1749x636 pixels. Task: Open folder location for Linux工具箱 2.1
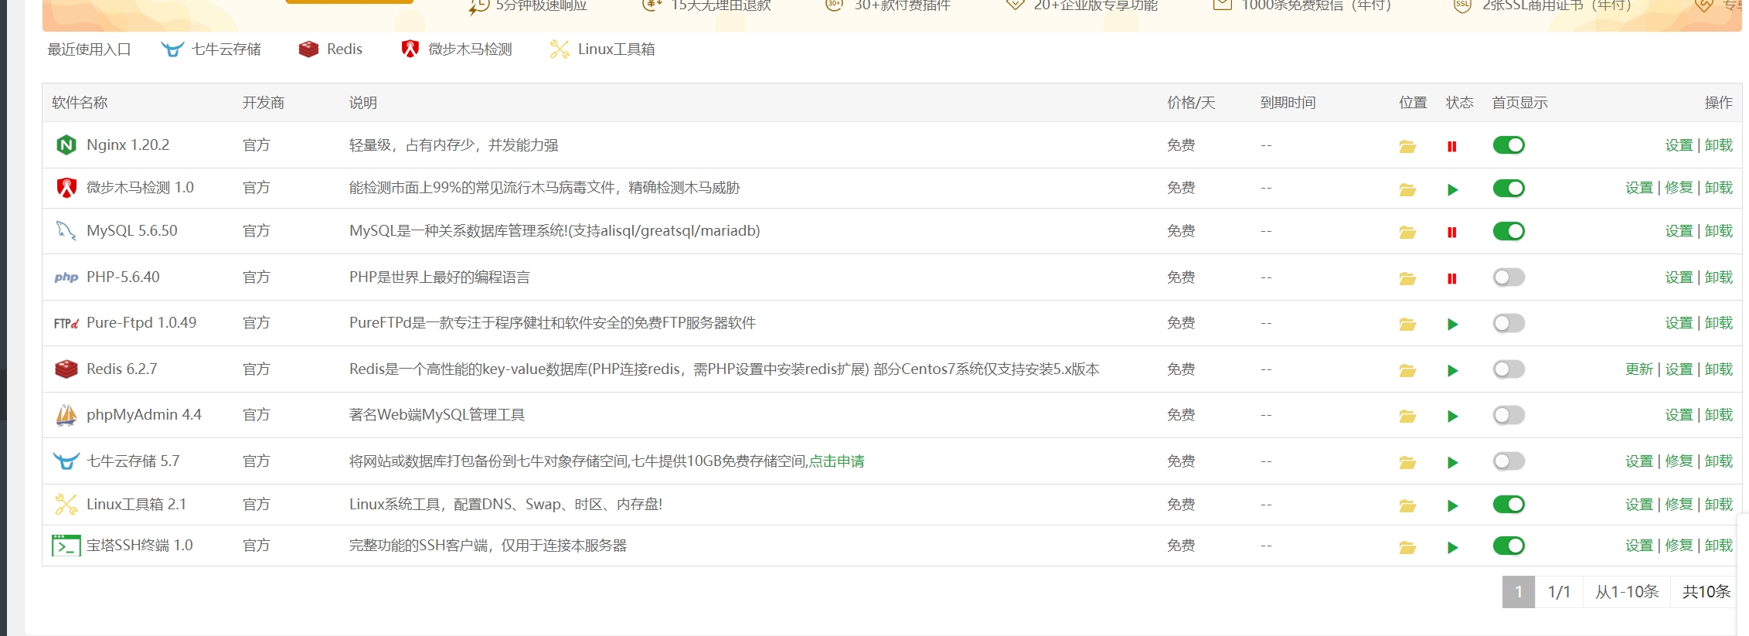pos(1407,505)
